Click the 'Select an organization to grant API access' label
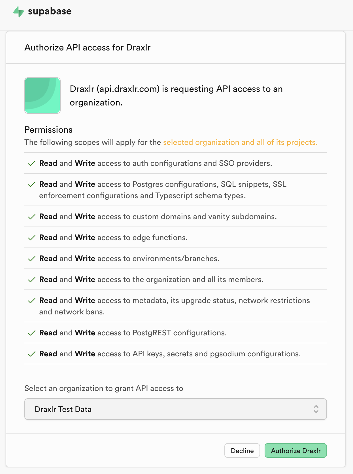 coord(104,388)
